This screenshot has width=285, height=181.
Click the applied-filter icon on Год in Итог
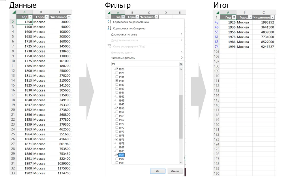pyautogui.click(x=234, y=17)
